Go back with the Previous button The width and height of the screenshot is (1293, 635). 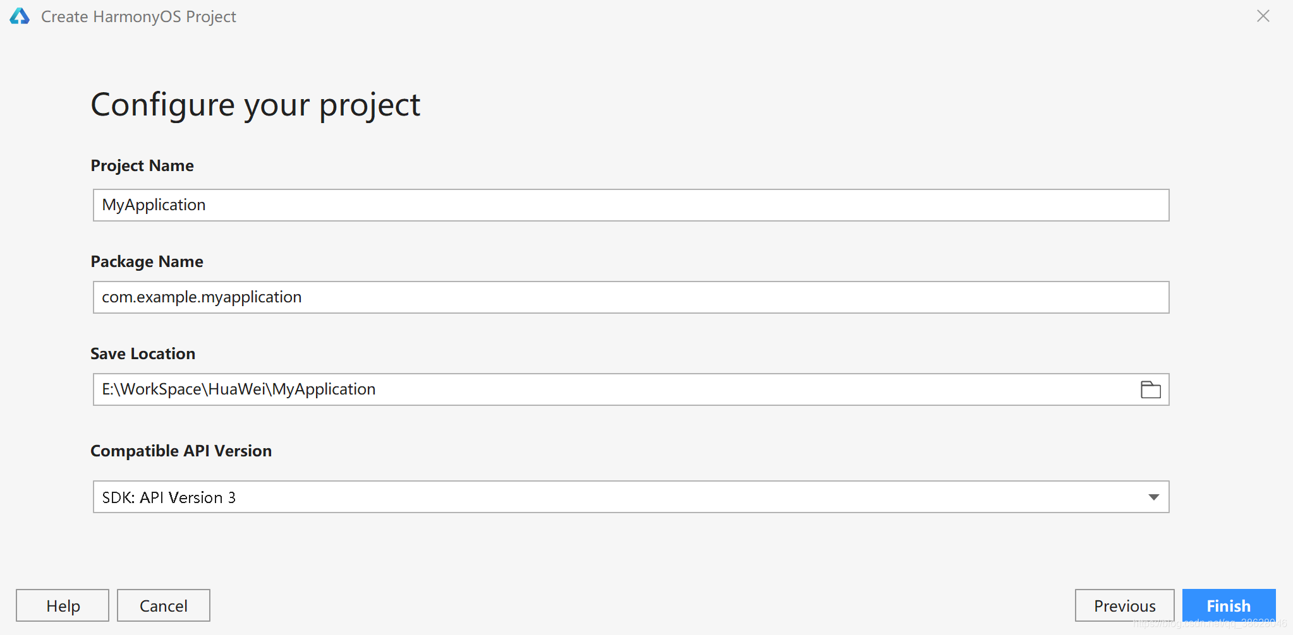(1124, 606)
